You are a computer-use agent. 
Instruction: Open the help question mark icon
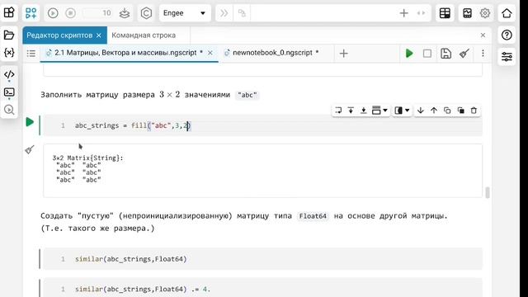click(507, 35)
